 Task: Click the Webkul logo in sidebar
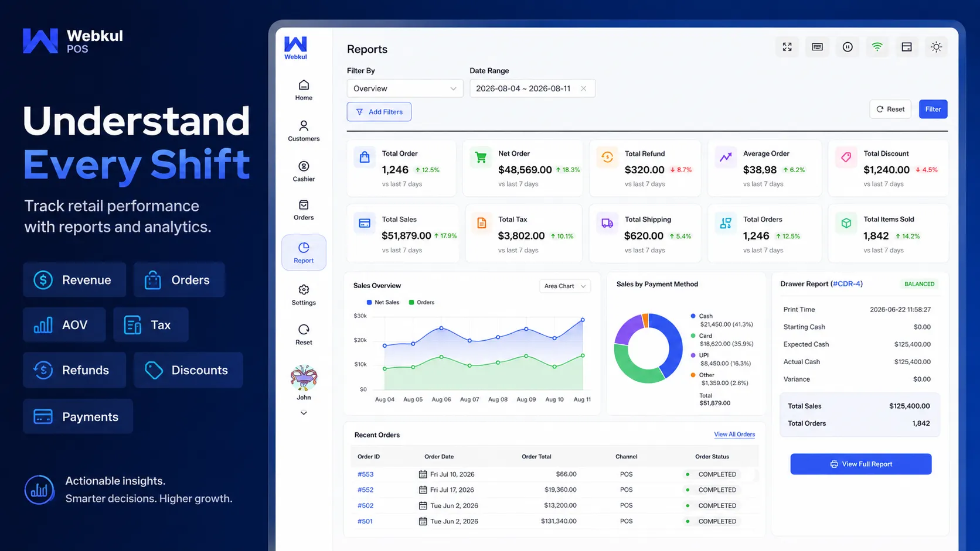point(295,48)
